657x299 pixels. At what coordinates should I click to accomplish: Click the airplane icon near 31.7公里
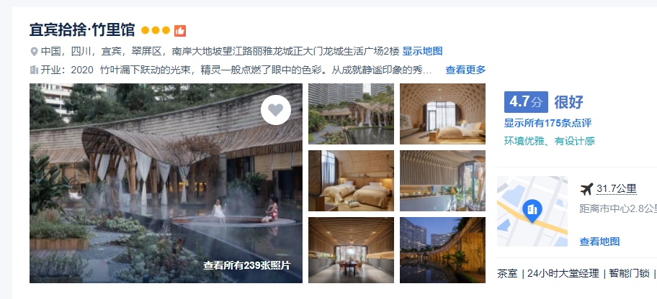point(586,190)
